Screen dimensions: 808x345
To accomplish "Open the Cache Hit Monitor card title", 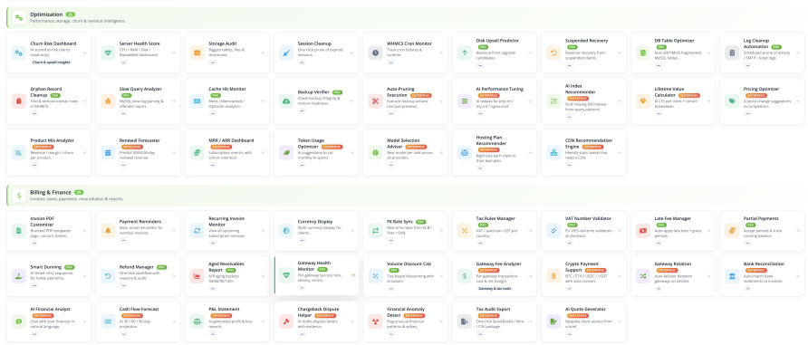I will coord(227,89).
